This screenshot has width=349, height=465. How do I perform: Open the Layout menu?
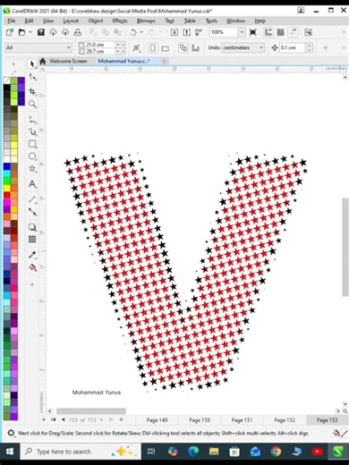(71, 21)
